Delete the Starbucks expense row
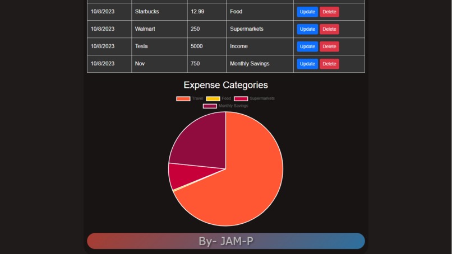The image size is (452, 254). 329,12
